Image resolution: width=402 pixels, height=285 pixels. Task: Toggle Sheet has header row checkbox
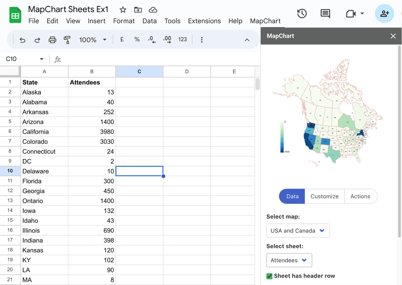(x=269, y=276)
